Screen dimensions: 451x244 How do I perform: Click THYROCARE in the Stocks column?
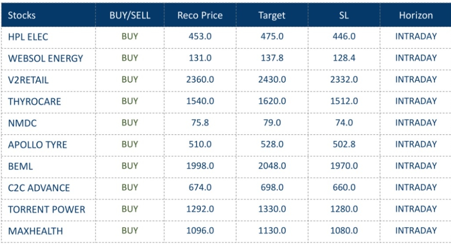pos(34,102)
